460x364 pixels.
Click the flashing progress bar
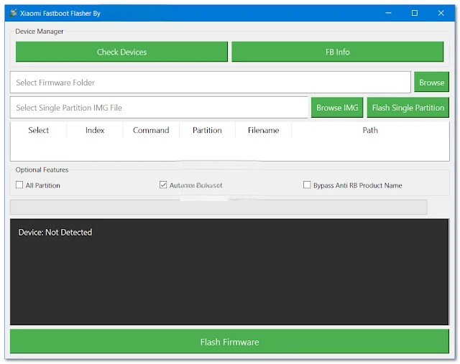pos(218,207)
